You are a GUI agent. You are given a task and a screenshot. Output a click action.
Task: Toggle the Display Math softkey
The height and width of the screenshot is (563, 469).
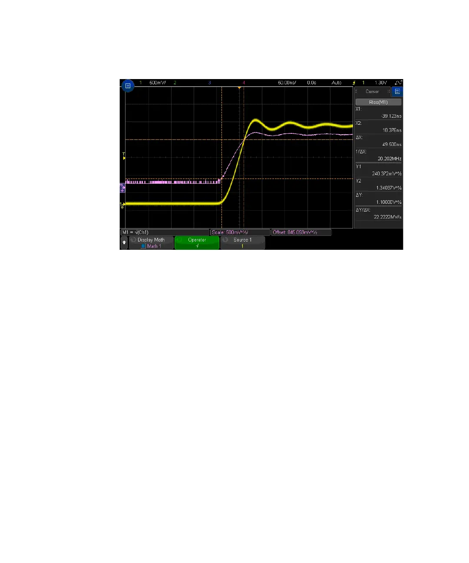(151, 243)
